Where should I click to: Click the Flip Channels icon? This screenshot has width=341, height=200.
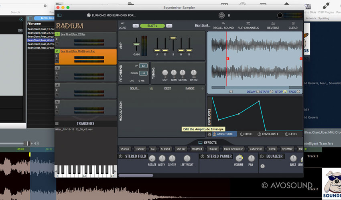point(248,23)
